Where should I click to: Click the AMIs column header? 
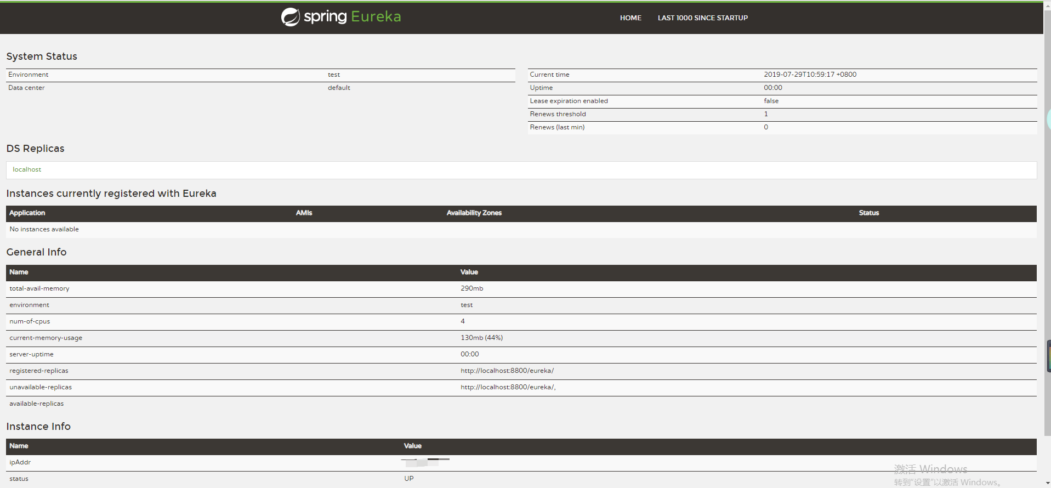click(x=304, y=213)
